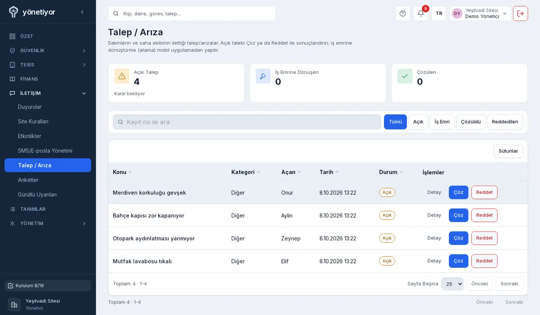Sort the table by Tarih column
Image resolution: width=540 pixels, height=315 pixels.
[x=329, y=172]
